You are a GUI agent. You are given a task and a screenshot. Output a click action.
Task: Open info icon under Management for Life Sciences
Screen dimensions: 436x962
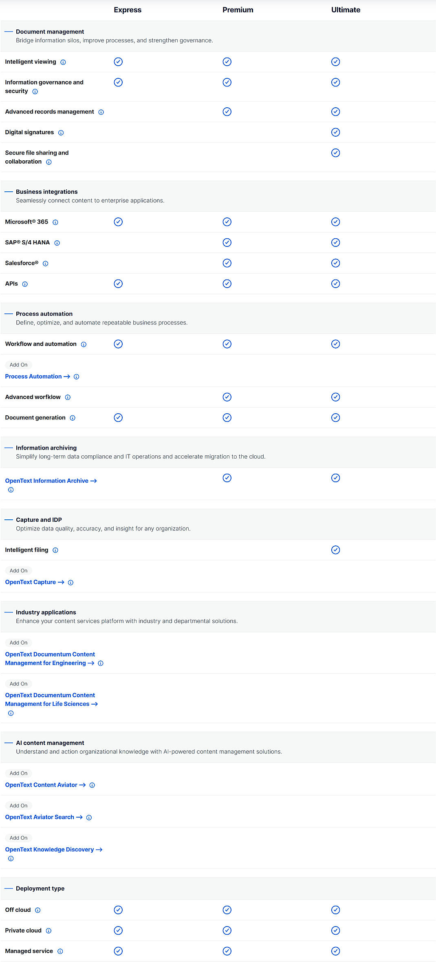pos(11,713)
